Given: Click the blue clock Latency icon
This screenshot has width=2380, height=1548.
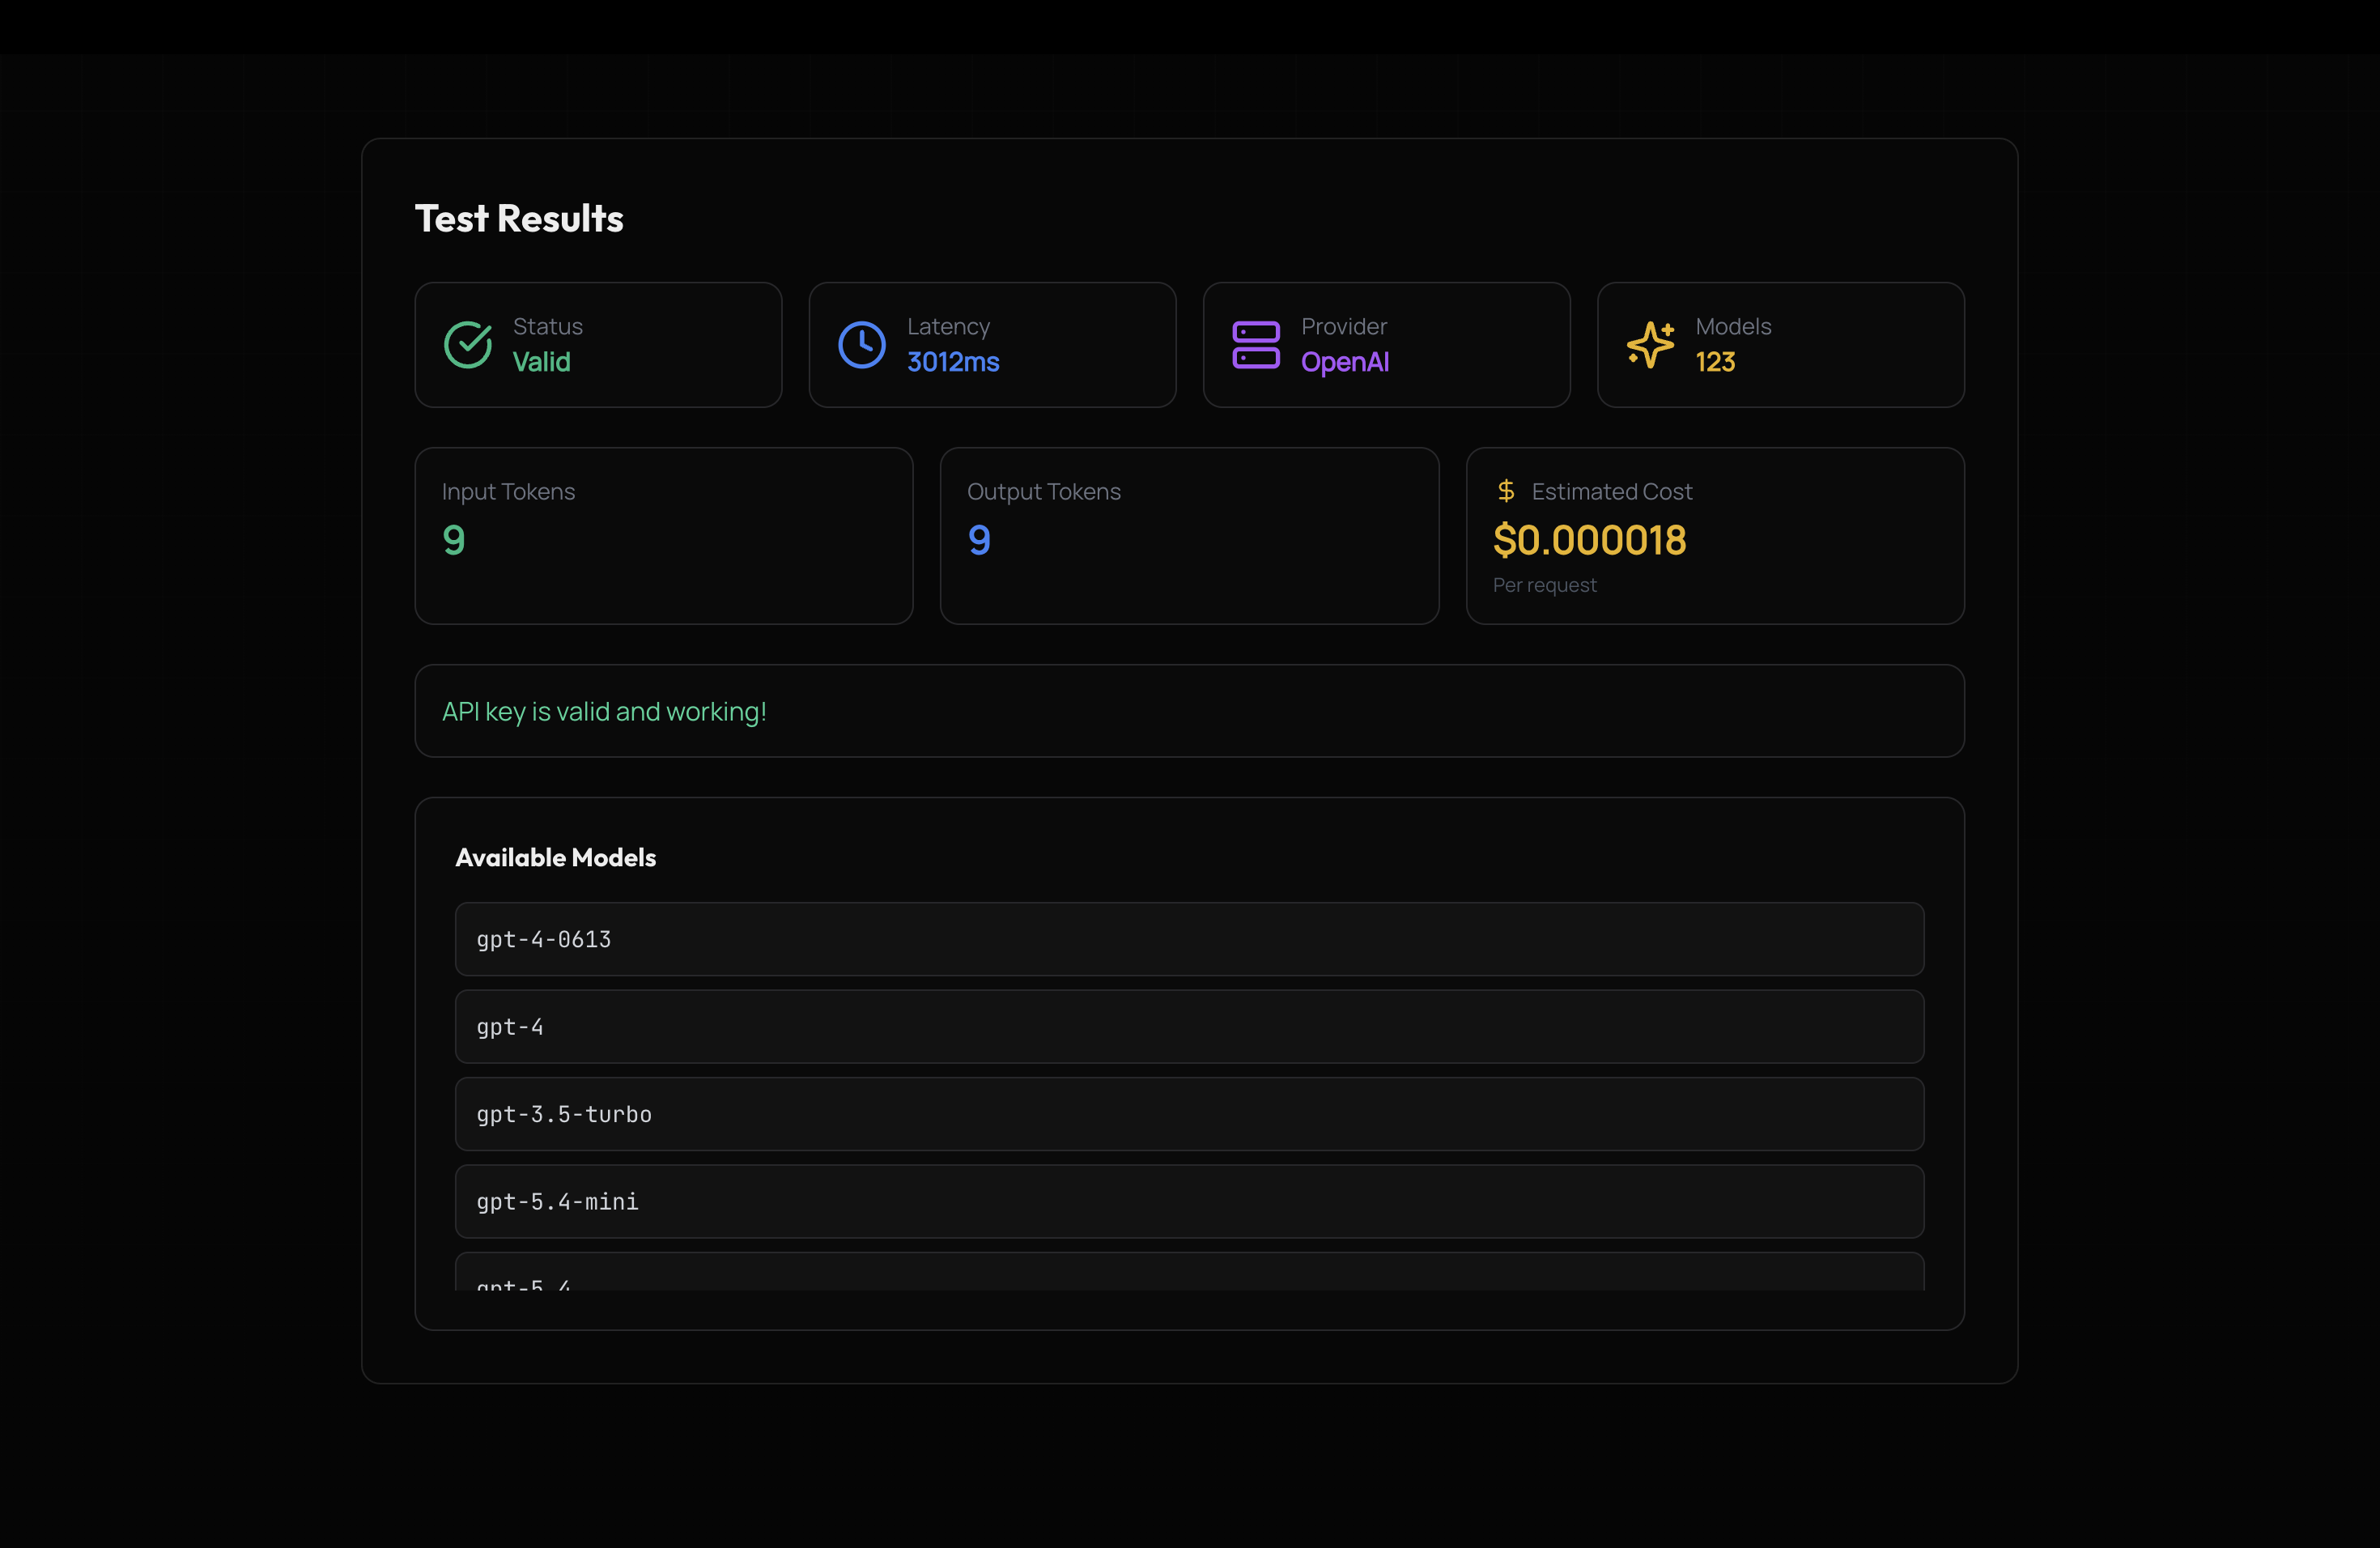Looking at the screenshot, I should [861, 345].
